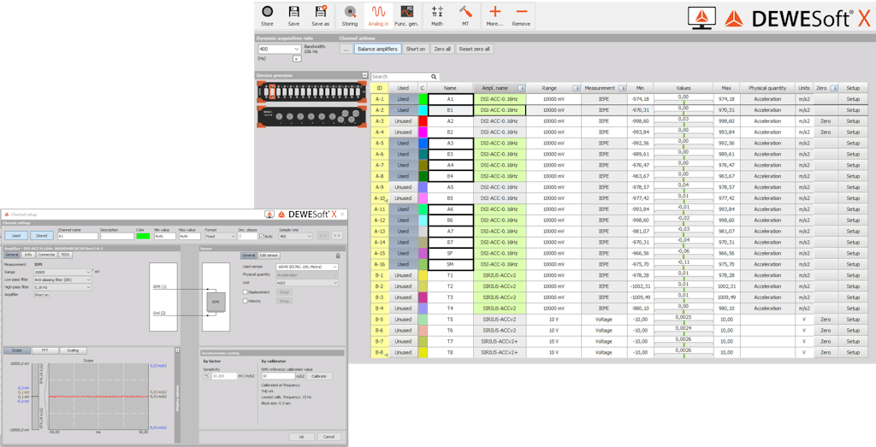Click the Remove minus icon
This screenshot has height=447, width=876.
point(521,12)
